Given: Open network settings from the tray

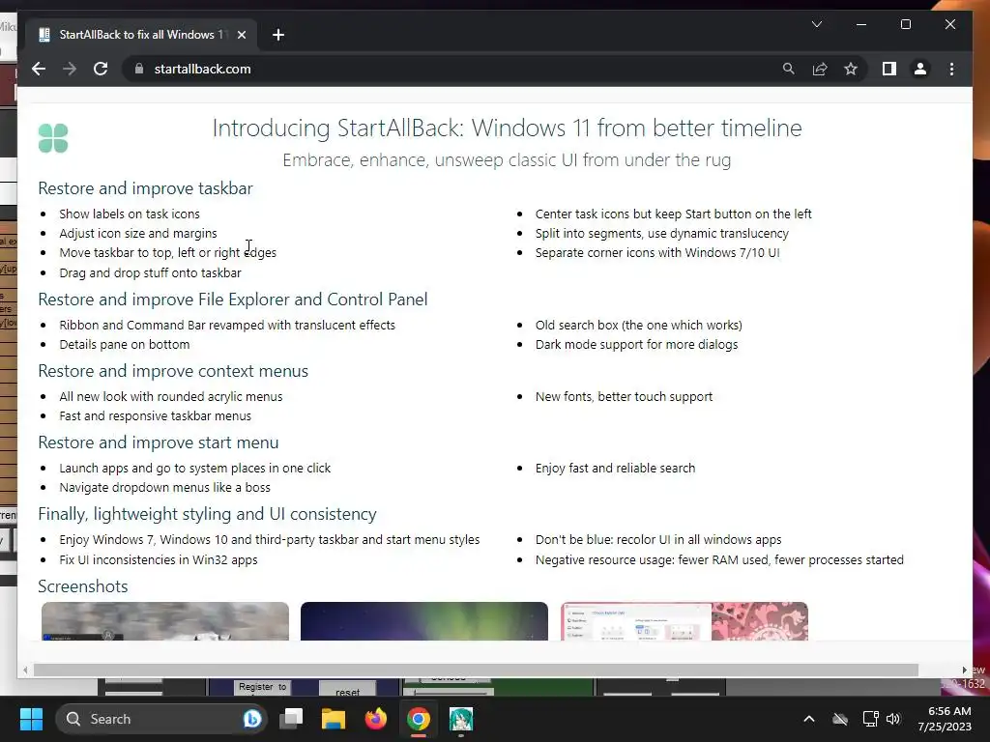Looking at the screenshot, I should pyautogui.click(x=871, y=719).
